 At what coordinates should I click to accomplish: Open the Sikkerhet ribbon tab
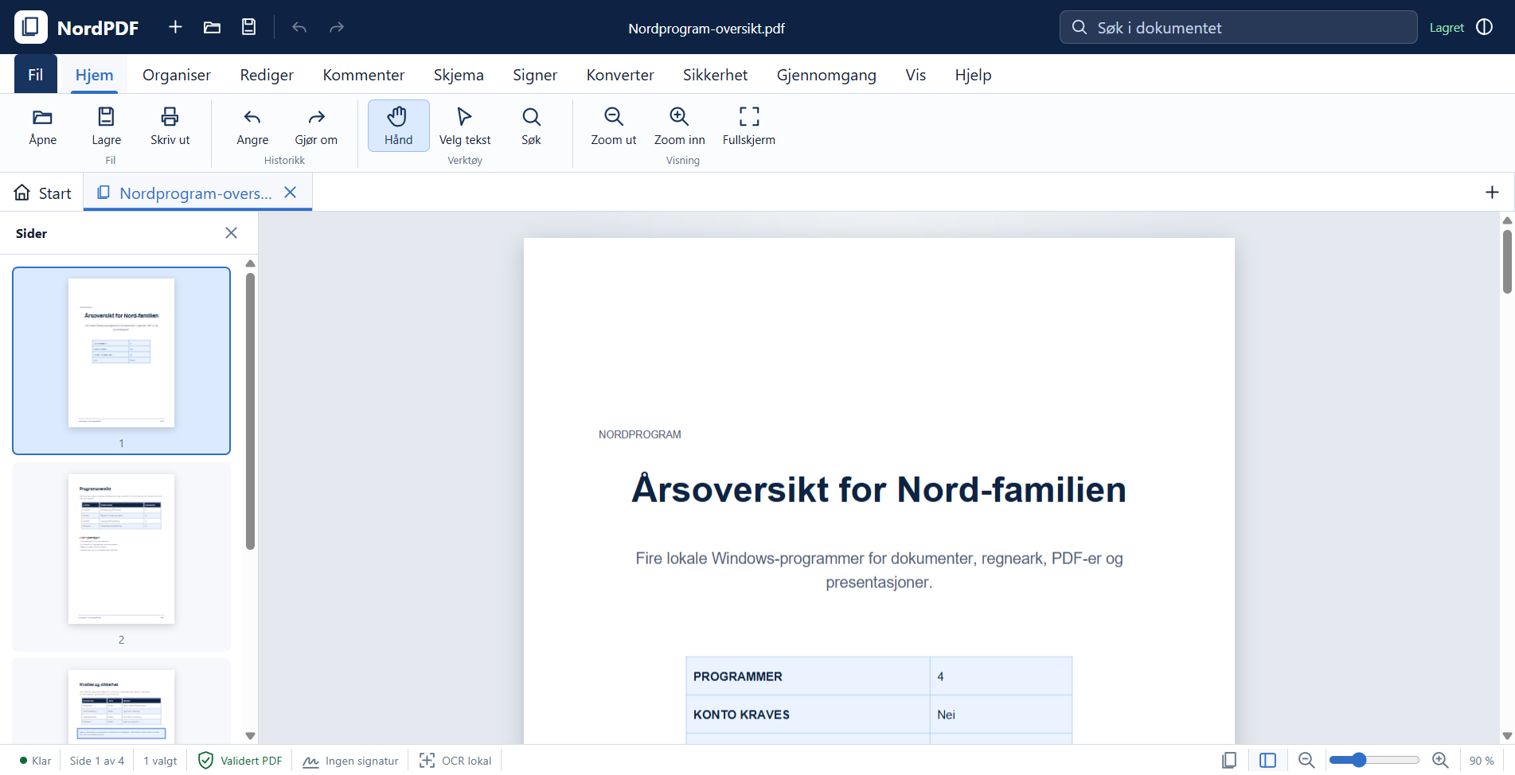(x=715, y=75)
